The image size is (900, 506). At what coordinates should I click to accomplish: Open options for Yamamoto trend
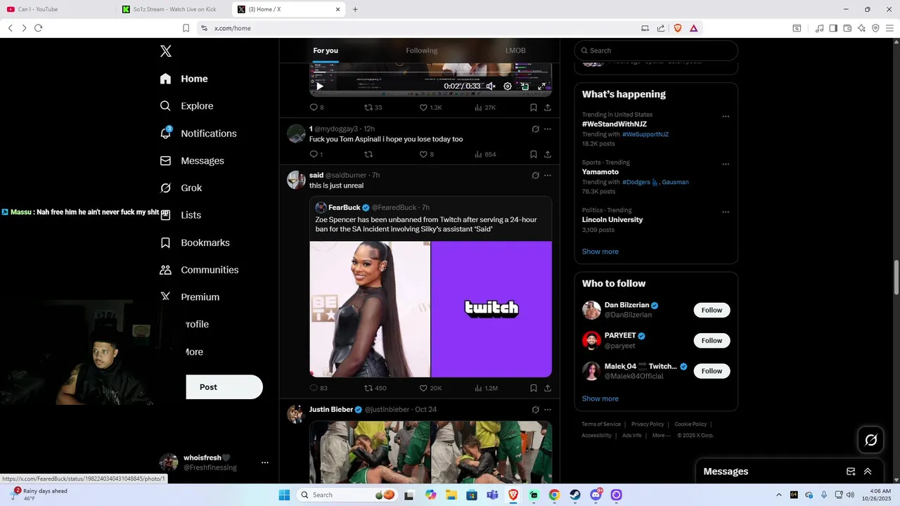click(x=726, y=164)
